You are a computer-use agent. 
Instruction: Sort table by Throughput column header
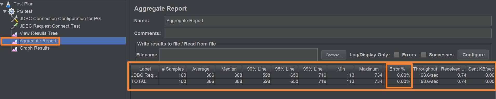tap(425, 69)
